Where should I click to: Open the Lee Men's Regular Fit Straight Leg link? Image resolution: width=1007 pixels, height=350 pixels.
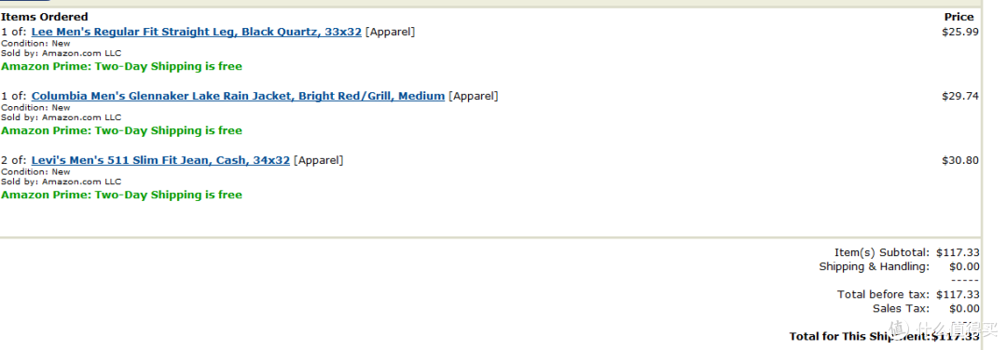pos(197,32)
